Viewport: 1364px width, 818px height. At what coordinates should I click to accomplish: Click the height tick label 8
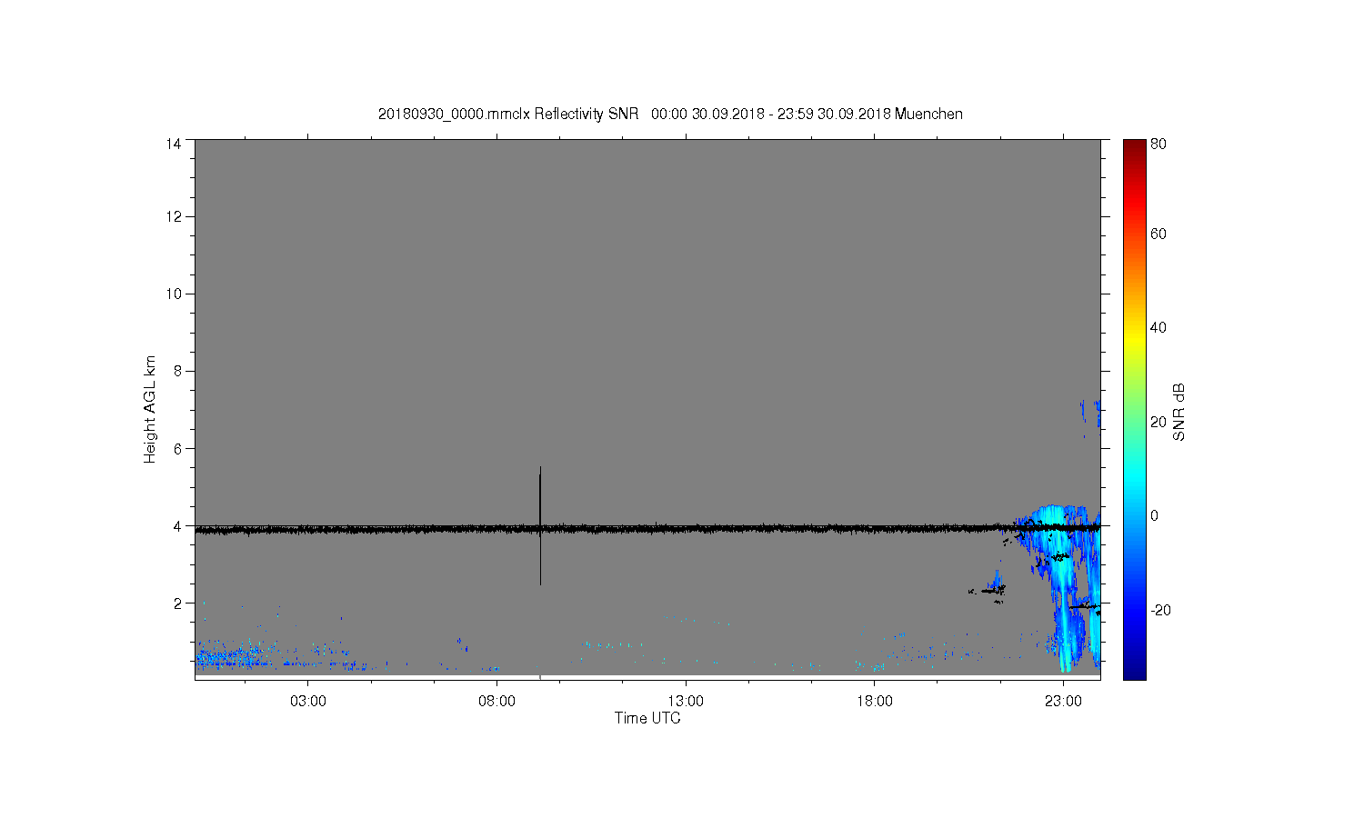click(x=177, y=371)
